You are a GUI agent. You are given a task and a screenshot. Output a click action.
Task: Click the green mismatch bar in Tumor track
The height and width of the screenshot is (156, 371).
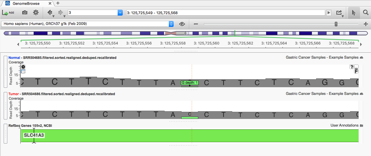190,117
